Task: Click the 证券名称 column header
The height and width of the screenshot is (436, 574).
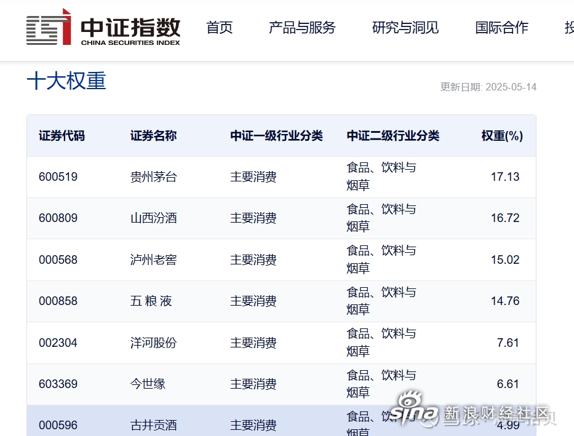Action: 153,136
